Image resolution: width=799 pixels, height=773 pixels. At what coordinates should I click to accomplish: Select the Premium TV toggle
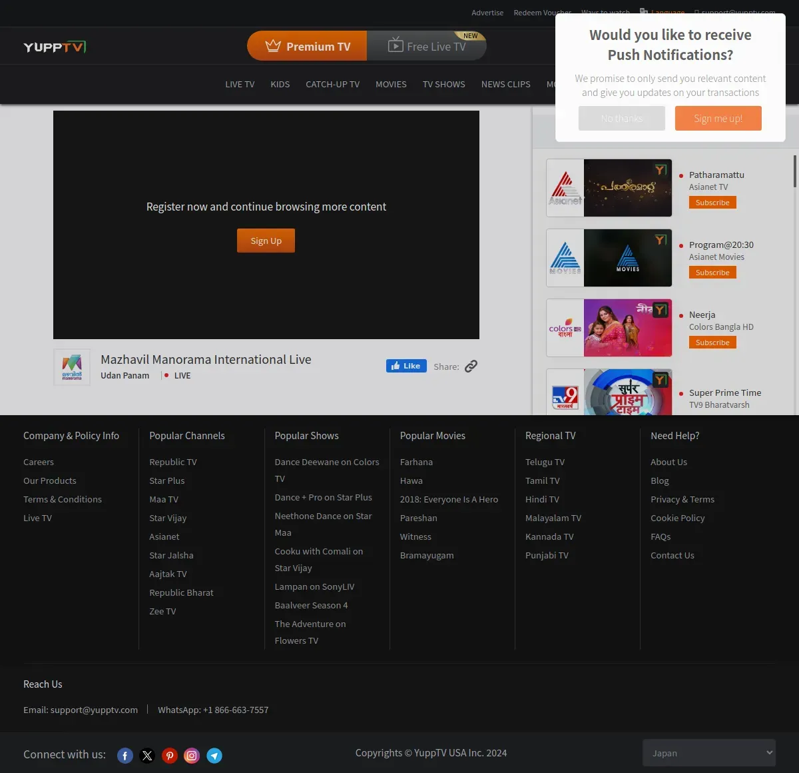(x=308, y=46)
